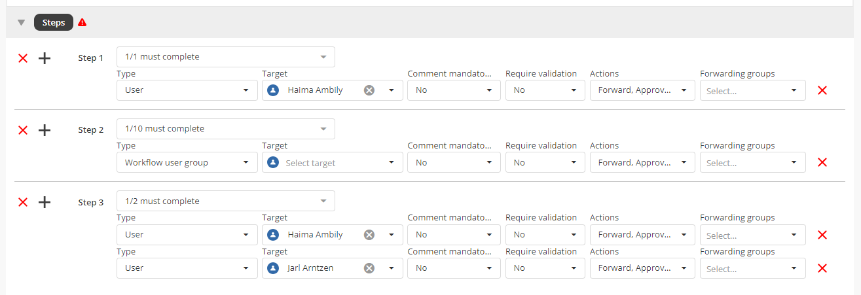Delete Step 1 using red X

click(23, 58)
